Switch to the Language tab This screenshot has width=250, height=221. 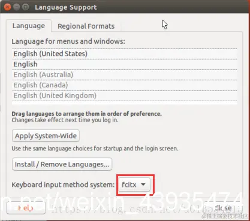point(29,26)
